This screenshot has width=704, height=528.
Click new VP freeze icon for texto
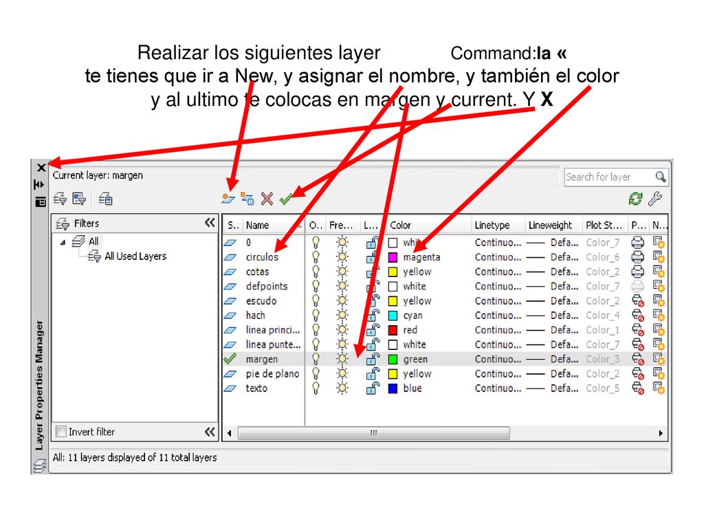point(659,388)
